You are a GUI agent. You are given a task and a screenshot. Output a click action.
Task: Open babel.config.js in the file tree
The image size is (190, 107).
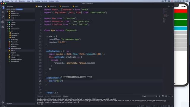click(x=15, y=55)
